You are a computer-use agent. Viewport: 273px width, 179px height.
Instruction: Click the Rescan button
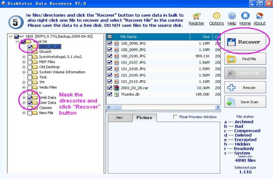coord(245,88)
